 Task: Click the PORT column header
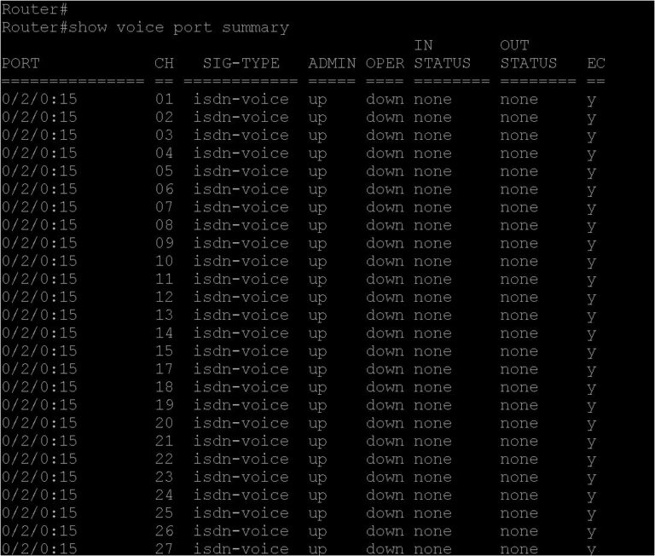[20, 63]
